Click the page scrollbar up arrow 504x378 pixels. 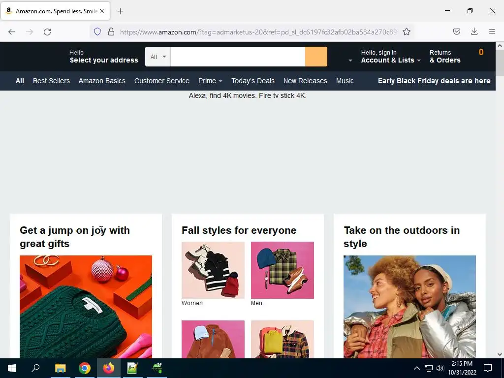click(500, 46)
